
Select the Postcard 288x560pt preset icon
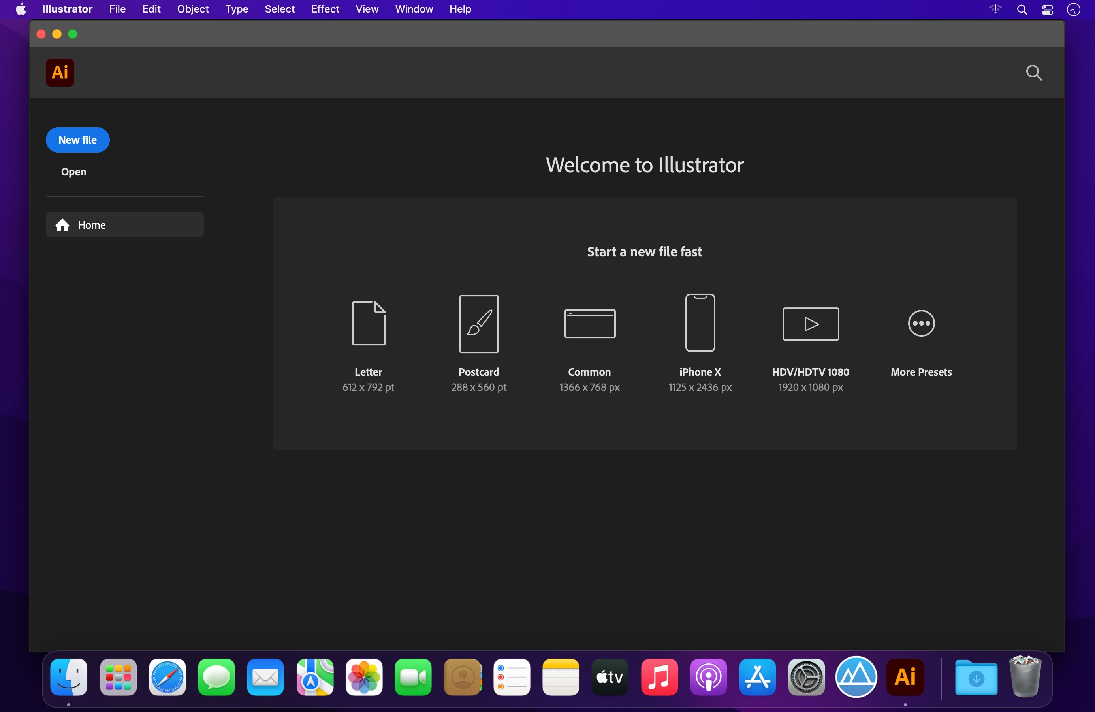point(478,323)
